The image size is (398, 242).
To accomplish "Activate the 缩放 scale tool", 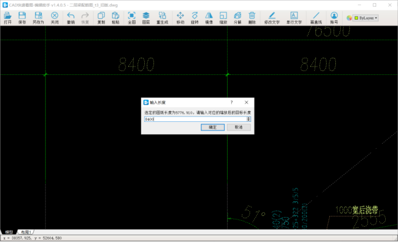I will click(223, 18).
